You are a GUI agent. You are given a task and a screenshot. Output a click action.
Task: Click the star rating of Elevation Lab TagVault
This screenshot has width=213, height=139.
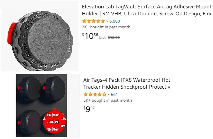tap(93, 21)
